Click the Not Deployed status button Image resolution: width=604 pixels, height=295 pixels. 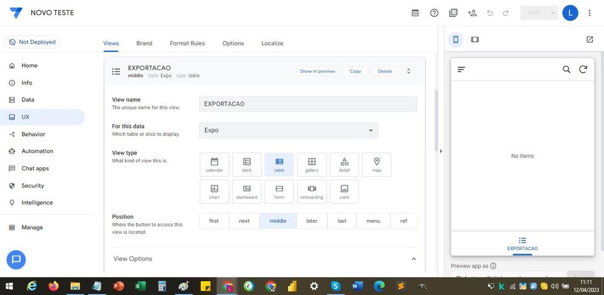tap(32, 42)
